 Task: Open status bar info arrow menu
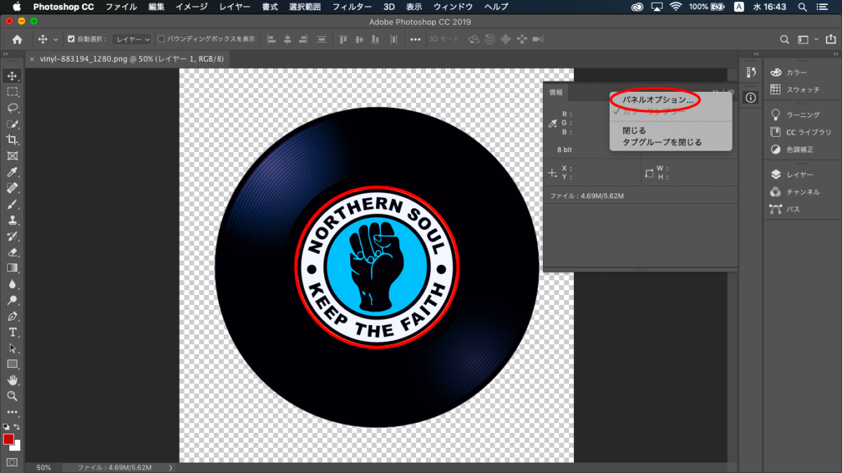pos(171,467)
